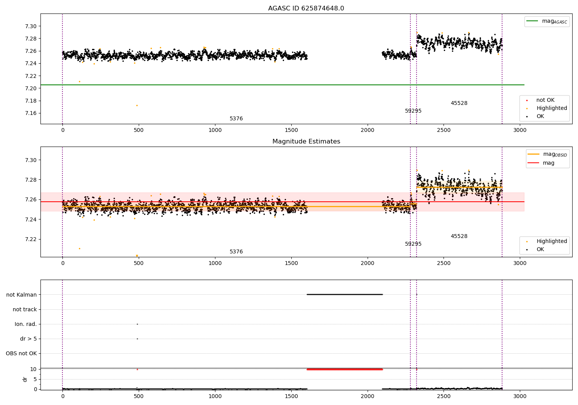Click y-tick 7.30 on Magnitude Estimates plot
The width and height of the screenshot is (578, 405).
tap(31, 160)
